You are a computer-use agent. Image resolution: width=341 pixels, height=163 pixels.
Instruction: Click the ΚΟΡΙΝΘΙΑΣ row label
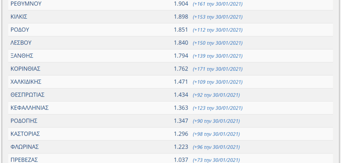click(x=25, y=69)
